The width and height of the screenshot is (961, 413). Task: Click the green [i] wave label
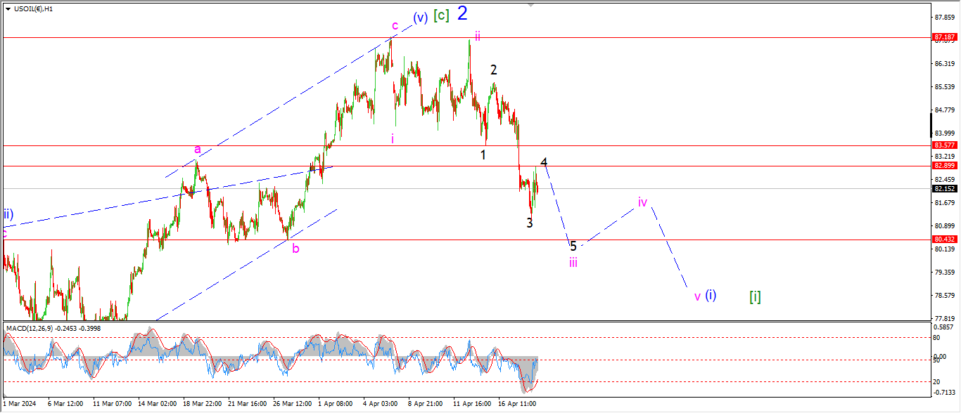755,296
